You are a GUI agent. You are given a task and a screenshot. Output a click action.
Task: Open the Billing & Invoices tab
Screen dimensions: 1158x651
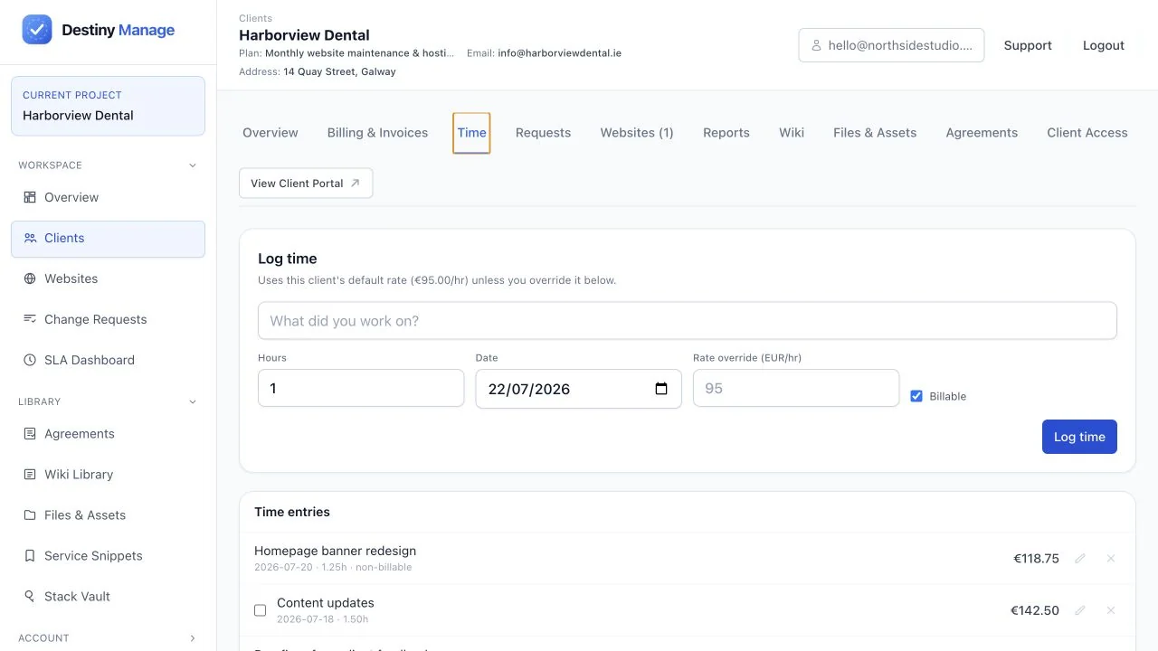click(377, 133)
